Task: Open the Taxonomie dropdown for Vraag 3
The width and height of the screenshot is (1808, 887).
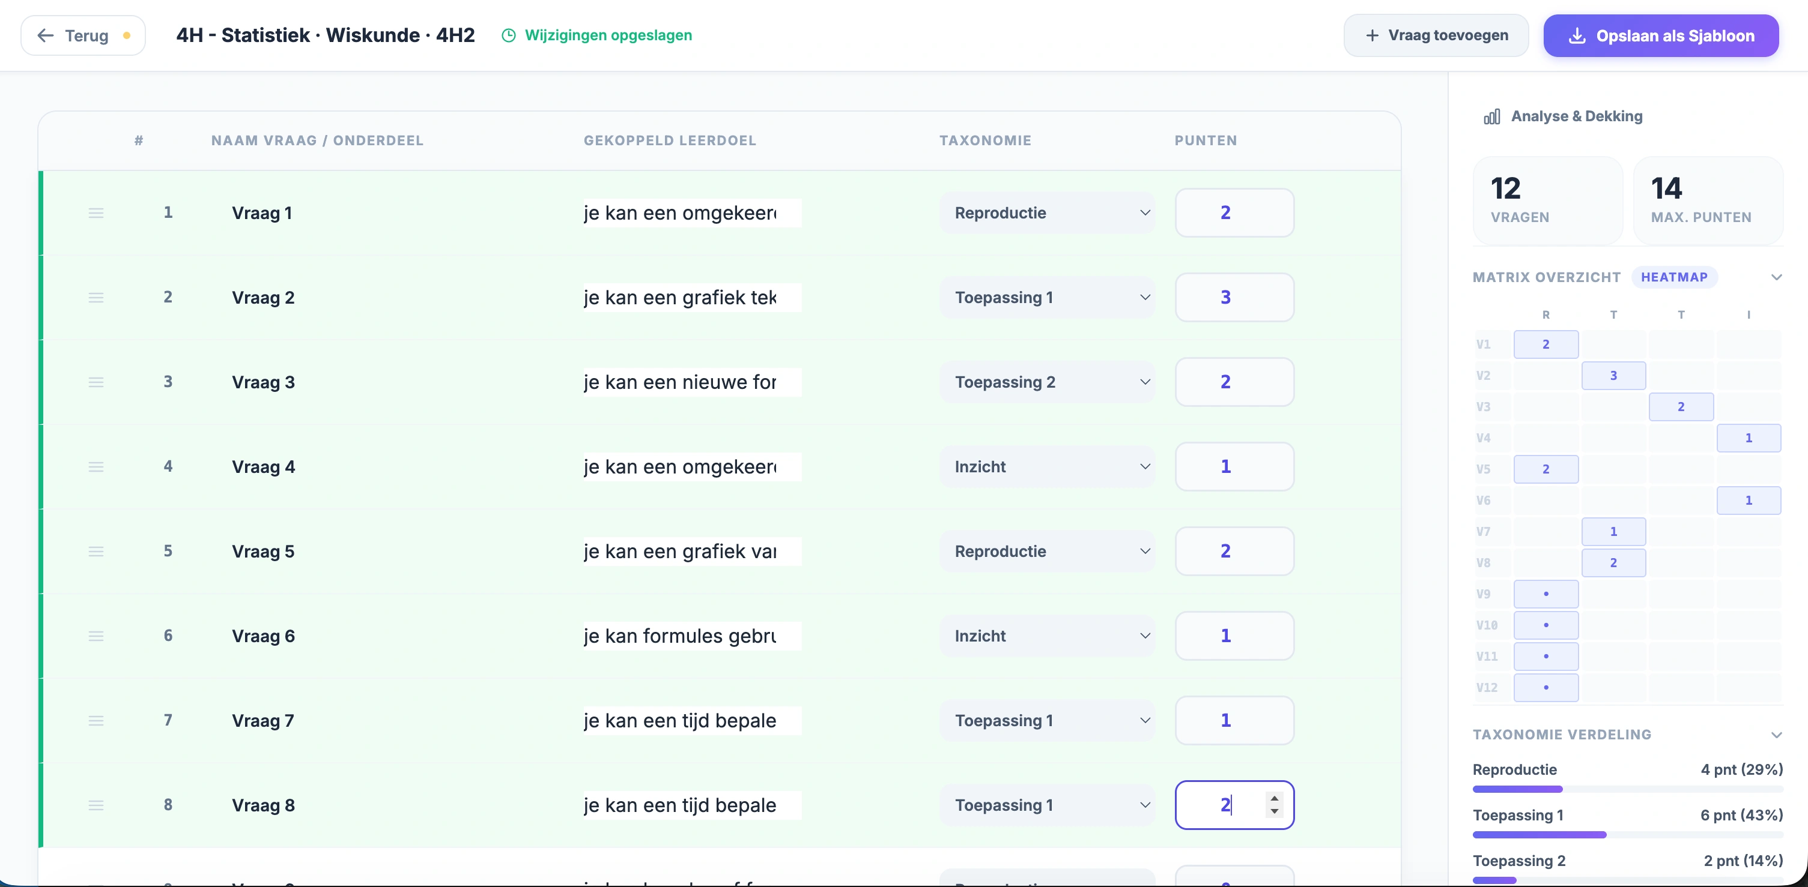Action: point(1047,382)
